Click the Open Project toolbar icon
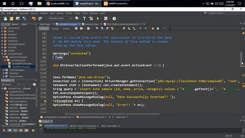 pyautogui.click(x=18, y=19)
